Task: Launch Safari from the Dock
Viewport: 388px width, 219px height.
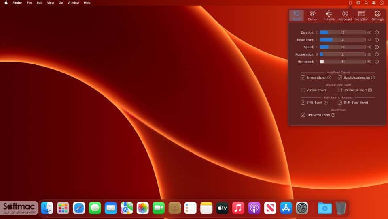Action: [x=79, y=208]
